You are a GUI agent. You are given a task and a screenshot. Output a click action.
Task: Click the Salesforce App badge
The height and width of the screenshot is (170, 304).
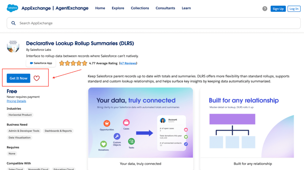coord(41,63)
